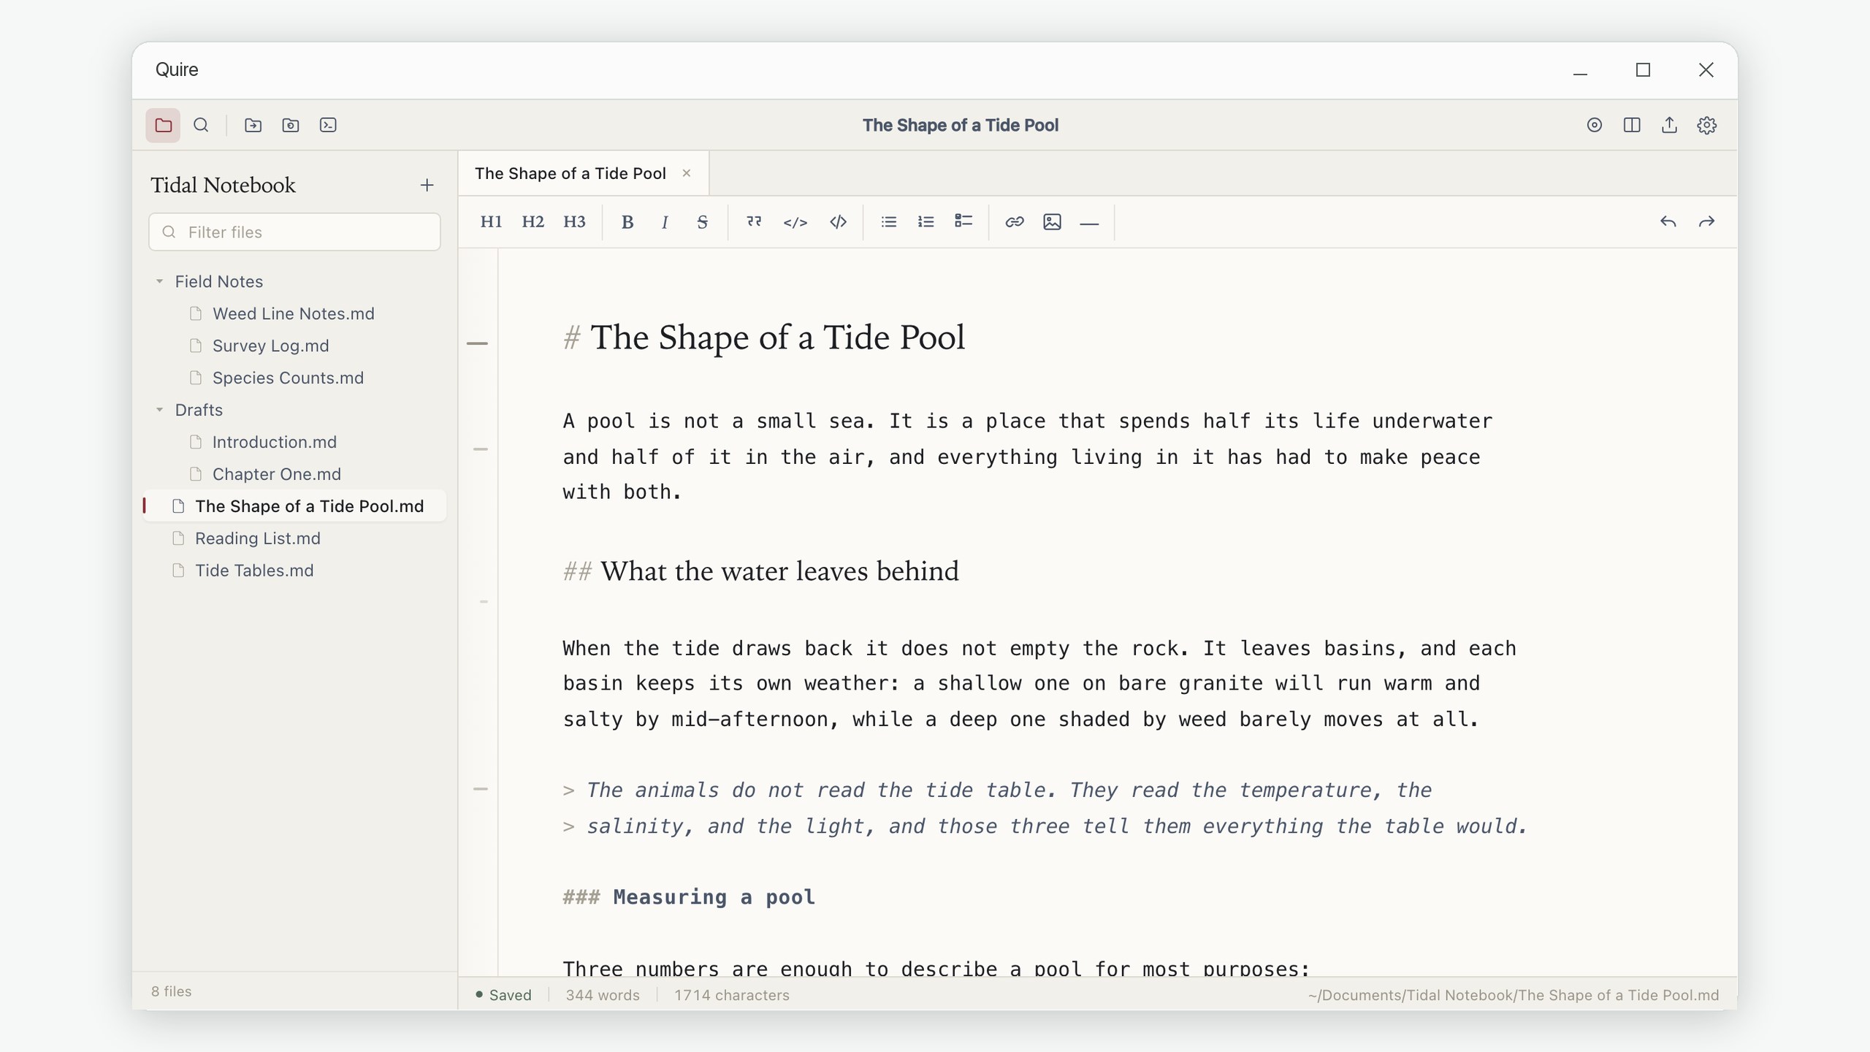Open Survey Log.md
1870x1052 pixels.
(x=295, y=346)
